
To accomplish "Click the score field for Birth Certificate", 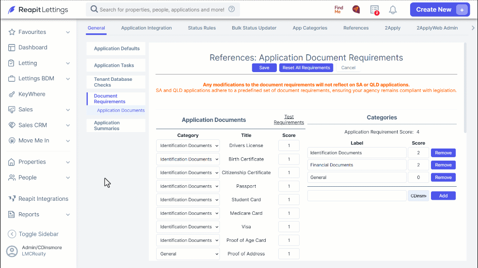I will 288,159.
